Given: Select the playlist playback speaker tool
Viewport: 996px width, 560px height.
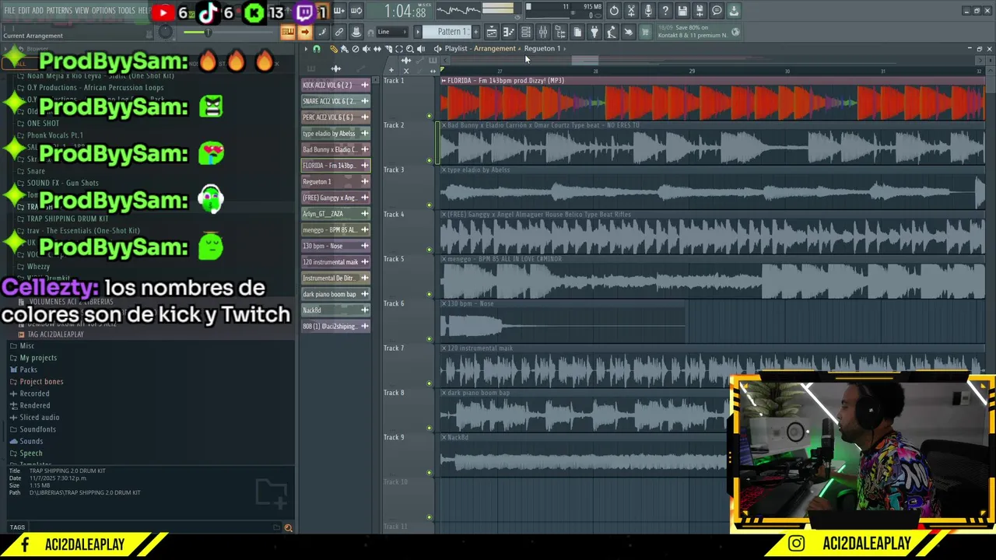Looking at the screenshot, I should click(421, 49).
